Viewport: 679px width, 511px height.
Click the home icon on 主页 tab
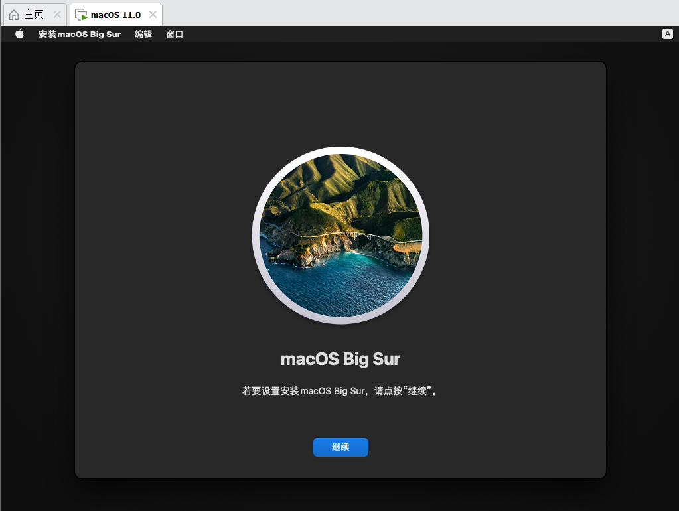click(14, 15)
